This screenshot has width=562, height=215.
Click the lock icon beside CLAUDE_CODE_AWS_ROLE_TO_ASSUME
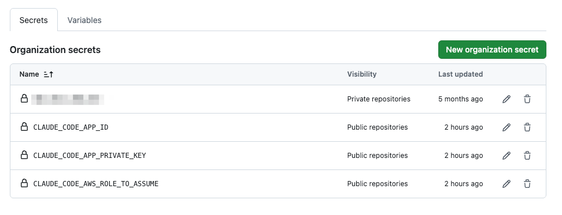[x=24, y=183]
